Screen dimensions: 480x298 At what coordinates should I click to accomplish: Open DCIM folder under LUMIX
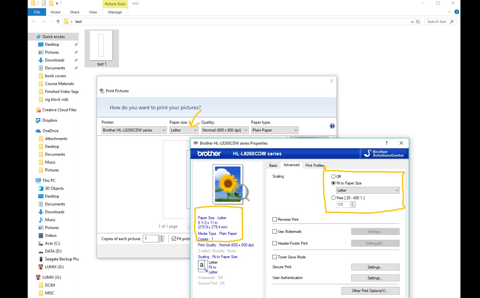[x=50, y=285]
